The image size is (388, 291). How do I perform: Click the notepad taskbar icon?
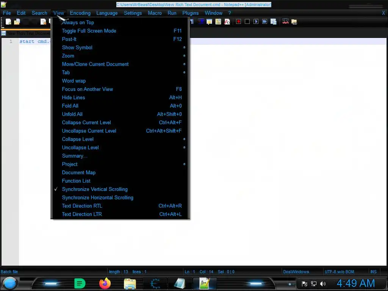pos(180,283)
